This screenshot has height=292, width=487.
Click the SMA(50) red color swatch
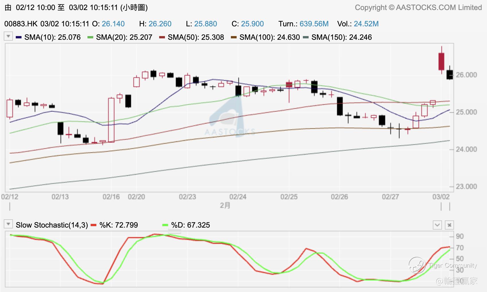click(x=162, y=37)
